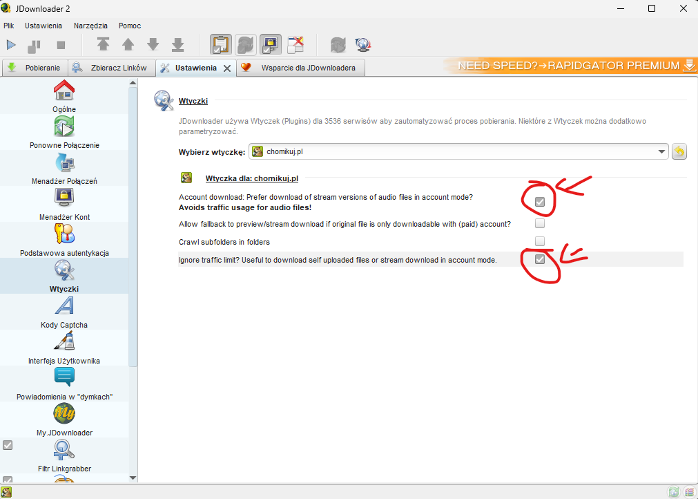The image size is (698, 499).
Task: Open the Narzędzia menu
Action: point(91,26)
